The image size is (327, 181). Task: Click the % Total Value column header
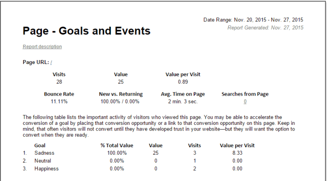(x=117, y=145)
